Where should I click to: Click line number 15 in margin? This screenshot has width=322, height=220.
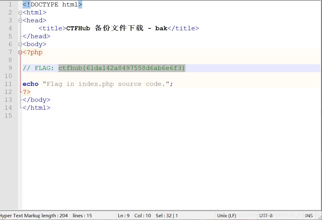pyautogui.click(x=8, y=116)
